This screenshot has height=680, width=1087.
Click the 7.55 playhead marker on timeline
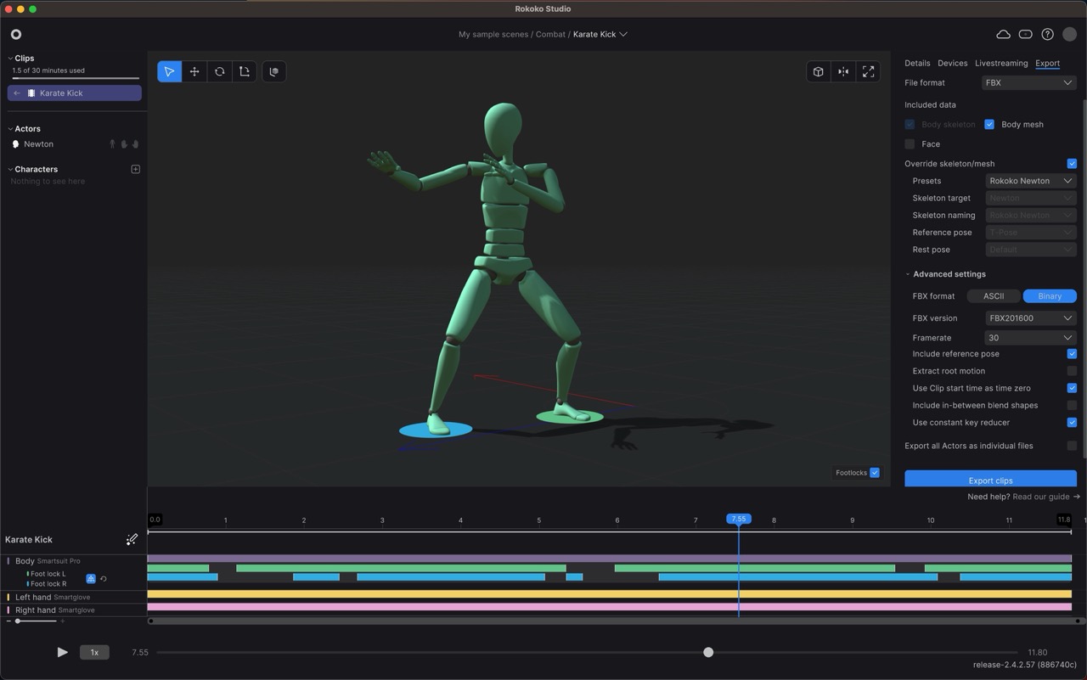(x=739, y=519)
